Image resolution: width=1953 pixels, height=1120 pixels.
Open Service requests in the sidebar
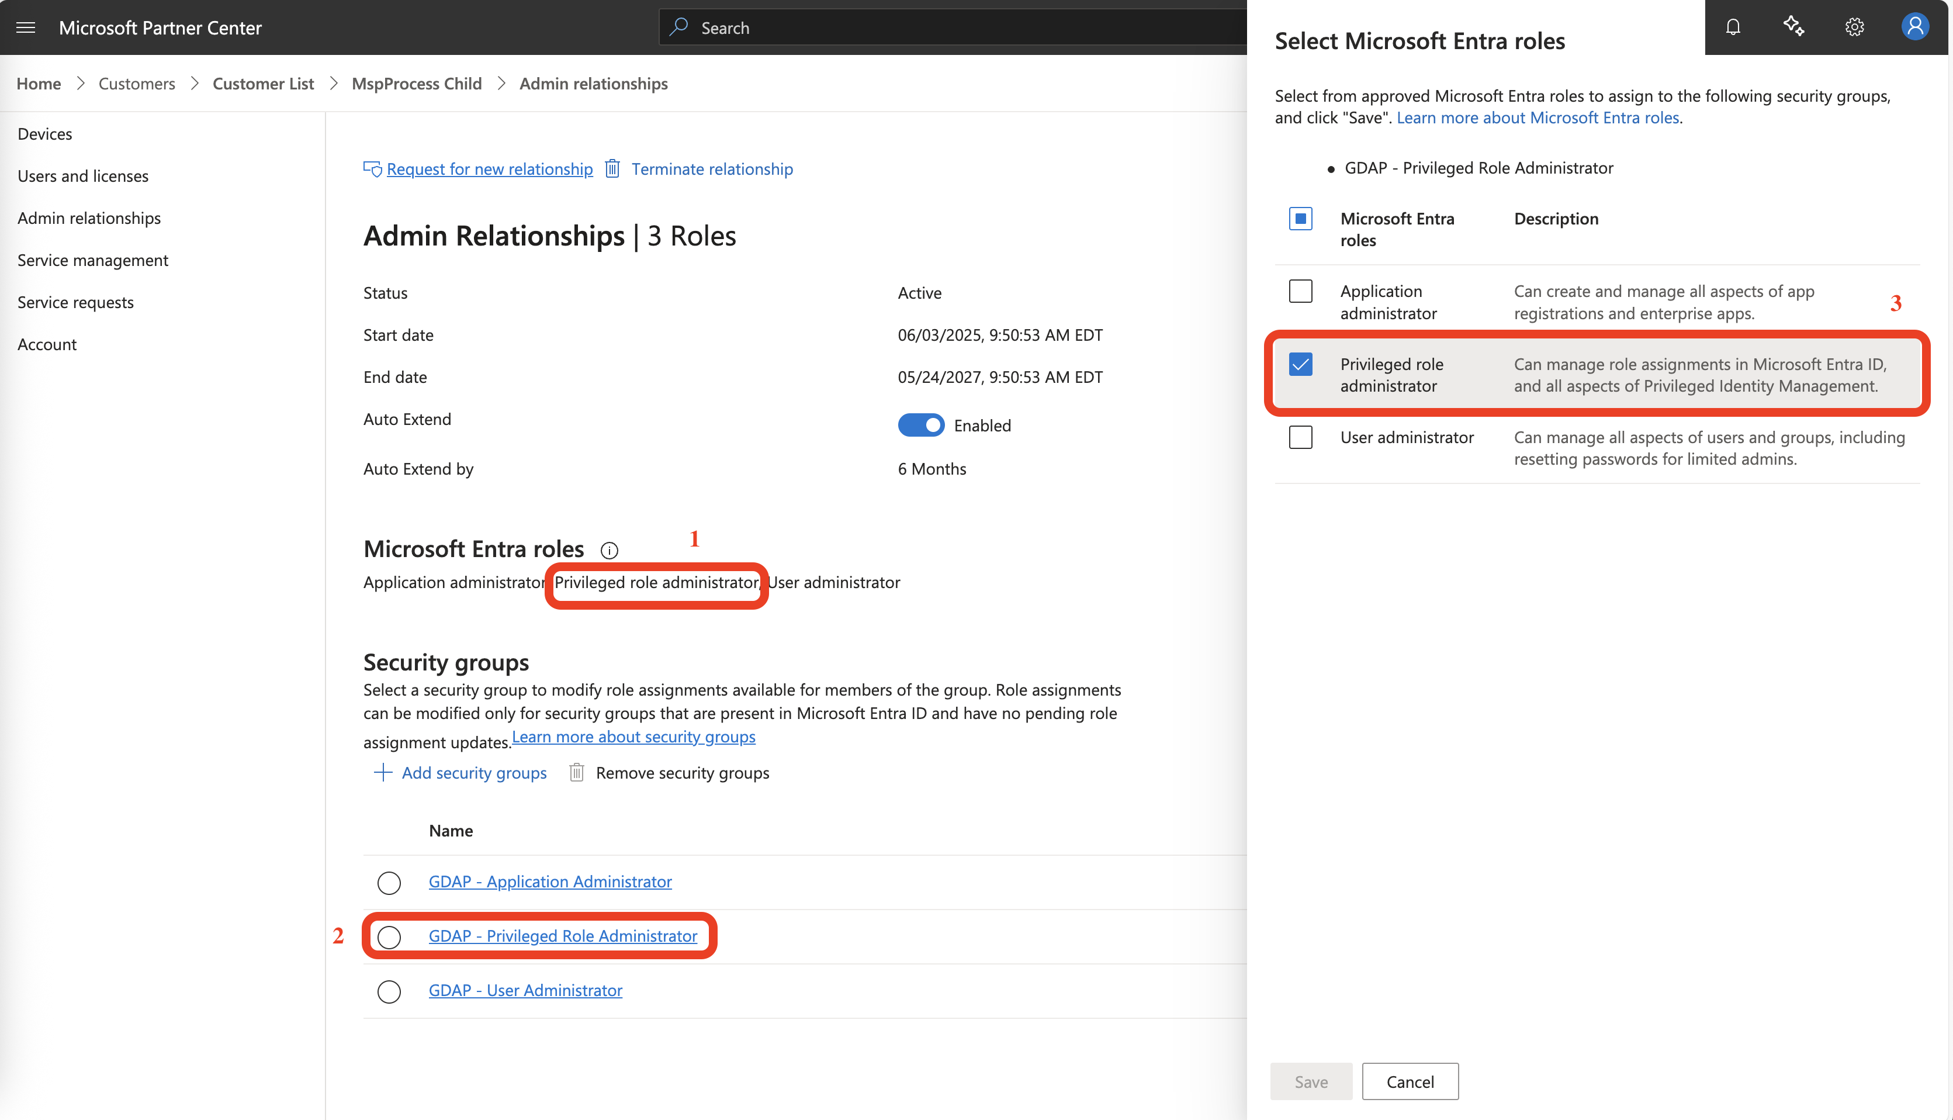[x=75, y=302]
